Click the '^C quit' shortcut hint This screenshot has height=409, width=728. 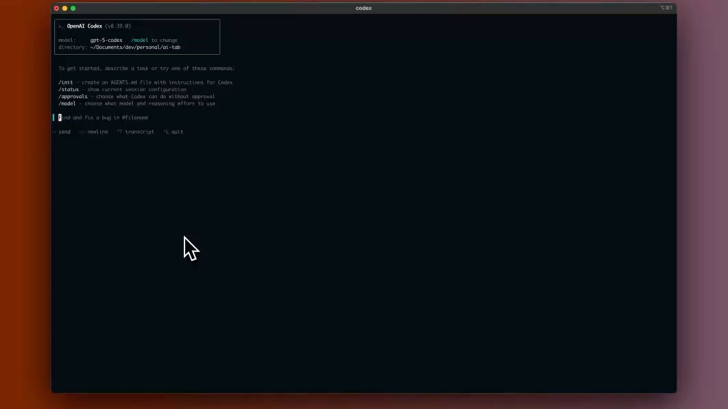coord(174,132)
